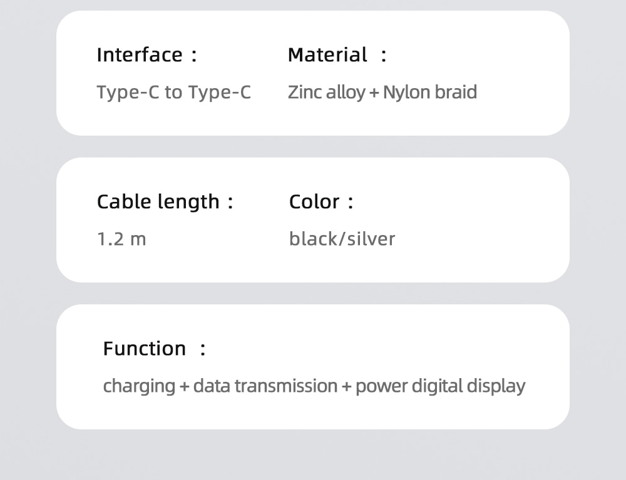Click the Material heading
This screenshot has height=480, width=626.
coord(327,55)
